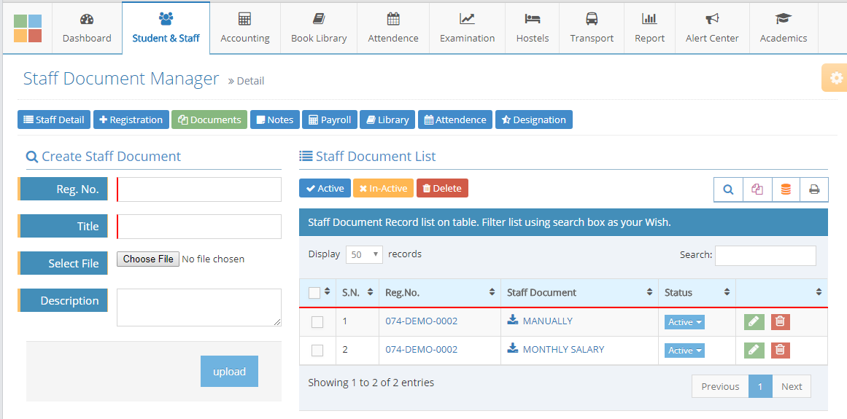Click into the Search input field

click(765, 255)
